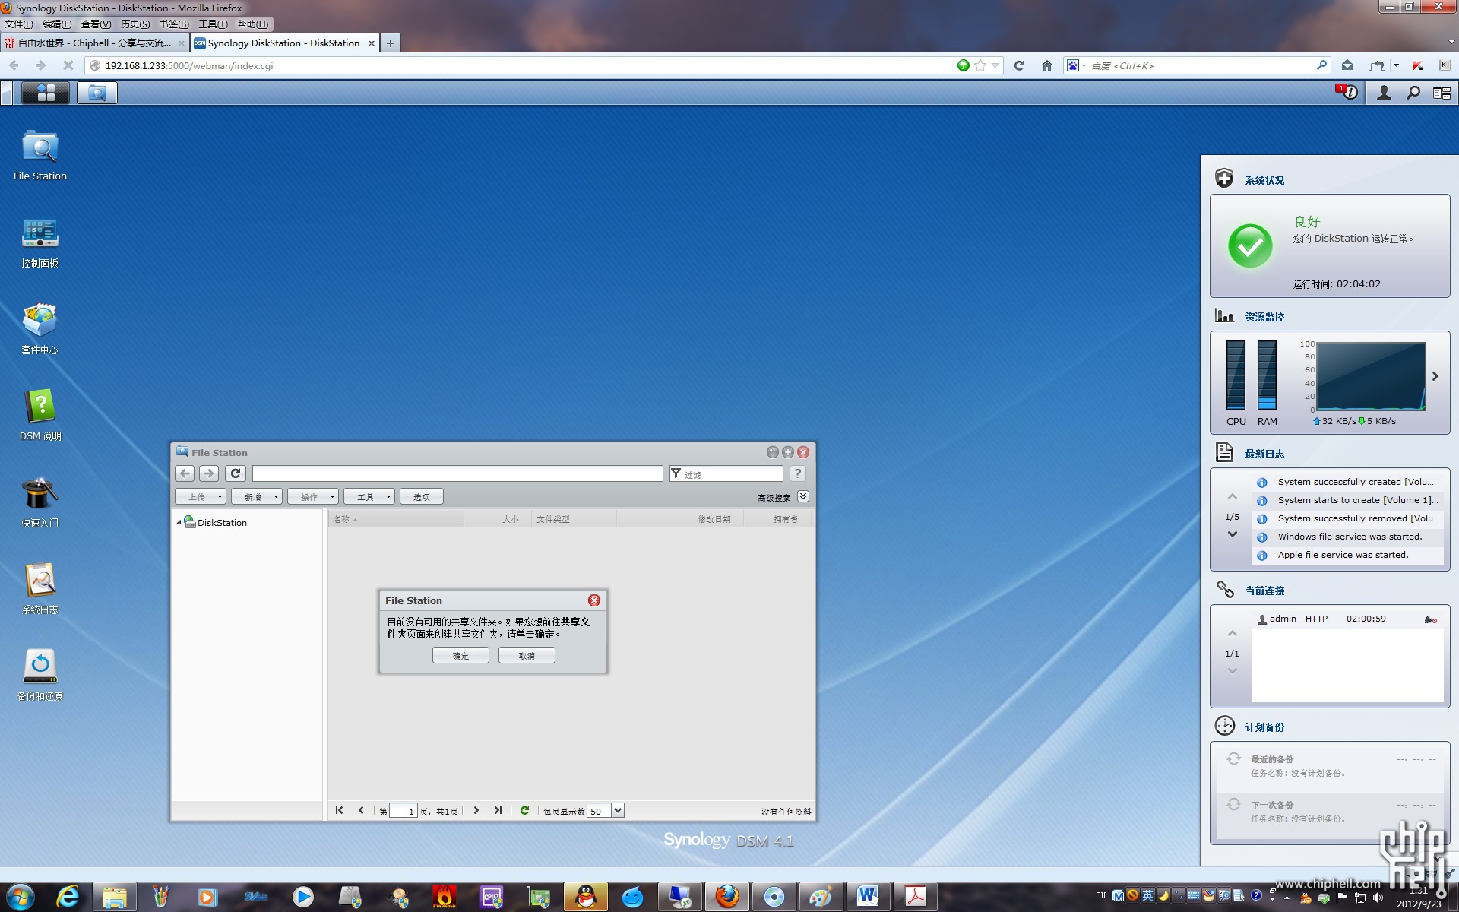Click File Station path input field
Screen dimensions: 1459x912
click(457, 473)
